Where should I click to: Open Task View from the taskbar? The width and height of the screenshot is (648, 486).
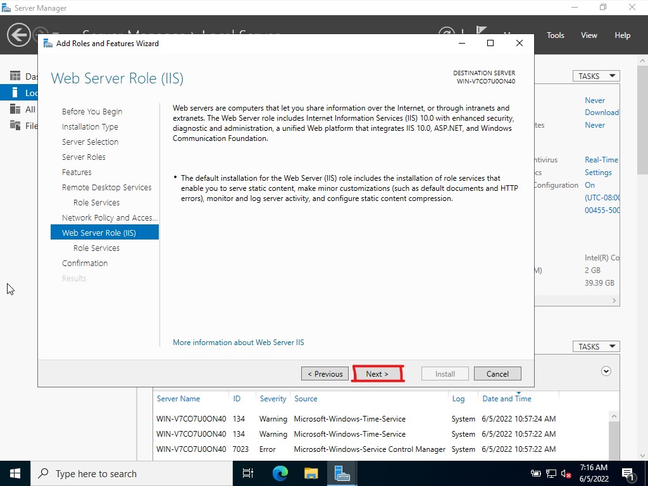click(x=248, y=473)
